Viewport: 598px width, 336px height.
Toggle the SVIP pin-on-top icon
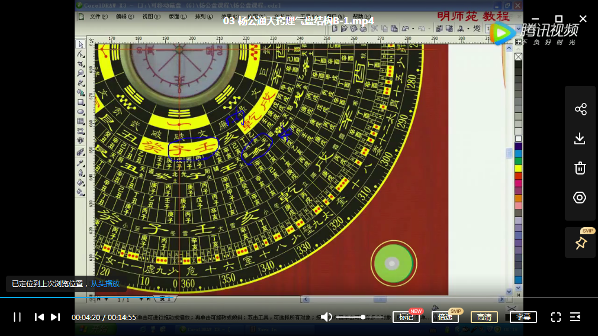(580, 243)
